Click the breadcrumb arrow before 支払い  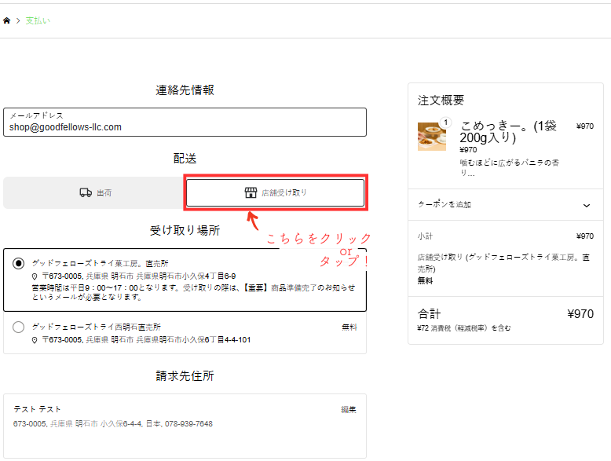point(18,20)
